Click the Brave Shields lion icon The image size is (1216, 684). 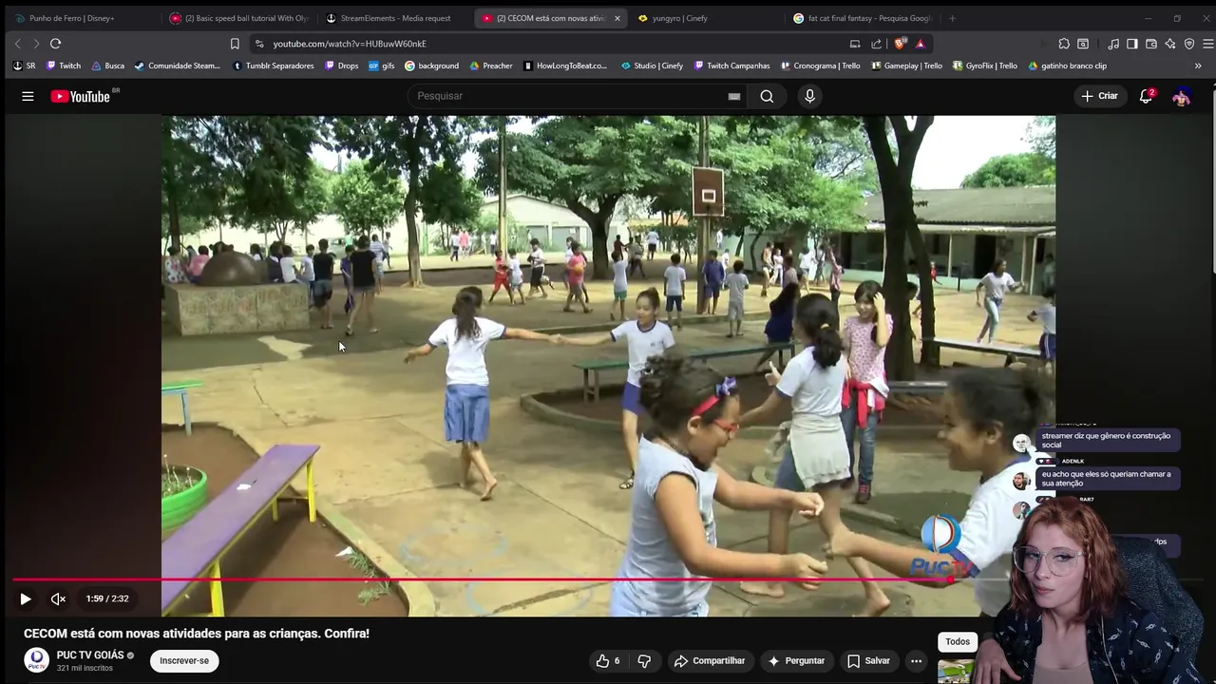click(901, 44)
